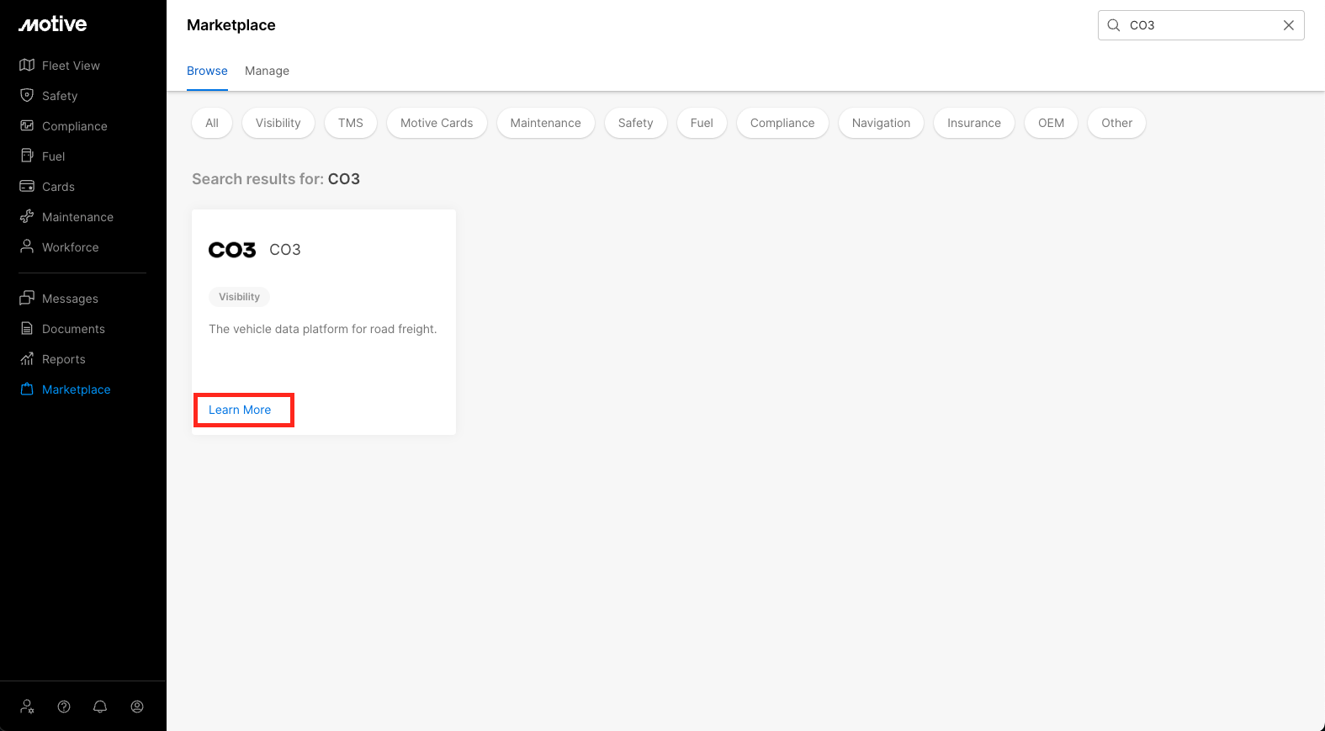Show notifications via the bell icon
The width and height of the screenshot is (1325, 731).
[x=100, y=707]
